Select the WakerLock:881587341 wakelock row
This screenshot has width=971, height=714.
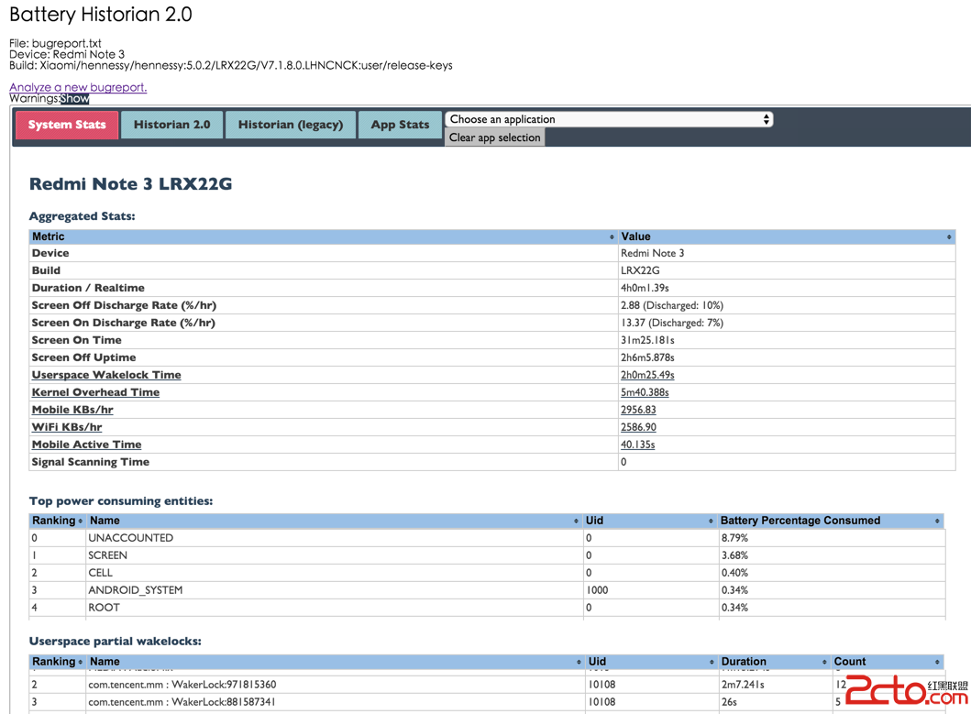182,701
